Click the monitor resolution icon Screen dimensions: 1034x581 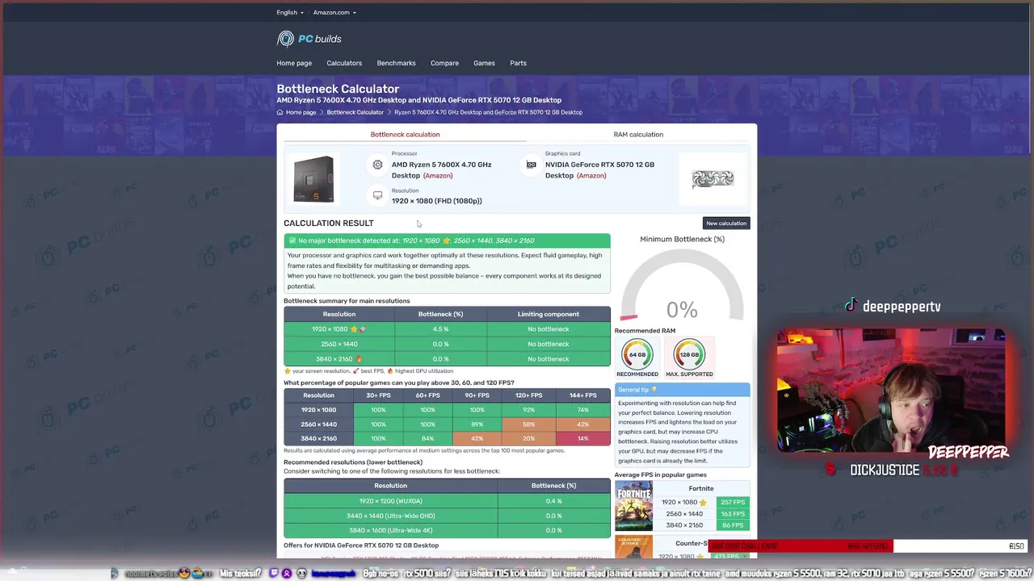coord(377,195)
